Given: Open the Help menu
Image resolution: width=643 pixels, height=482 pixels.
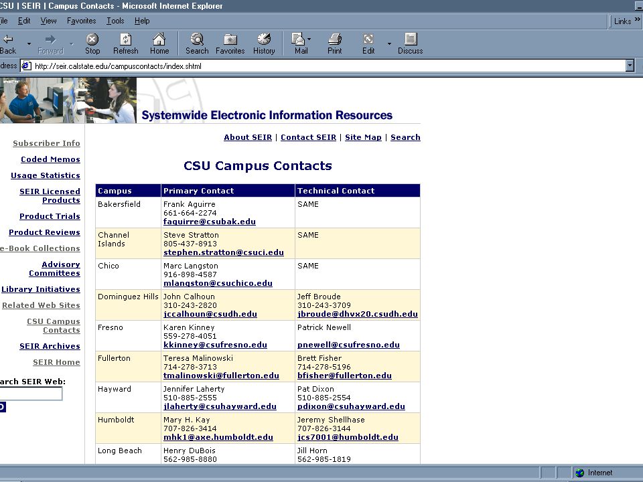Looking at the screenshot, I should point(142,21).
